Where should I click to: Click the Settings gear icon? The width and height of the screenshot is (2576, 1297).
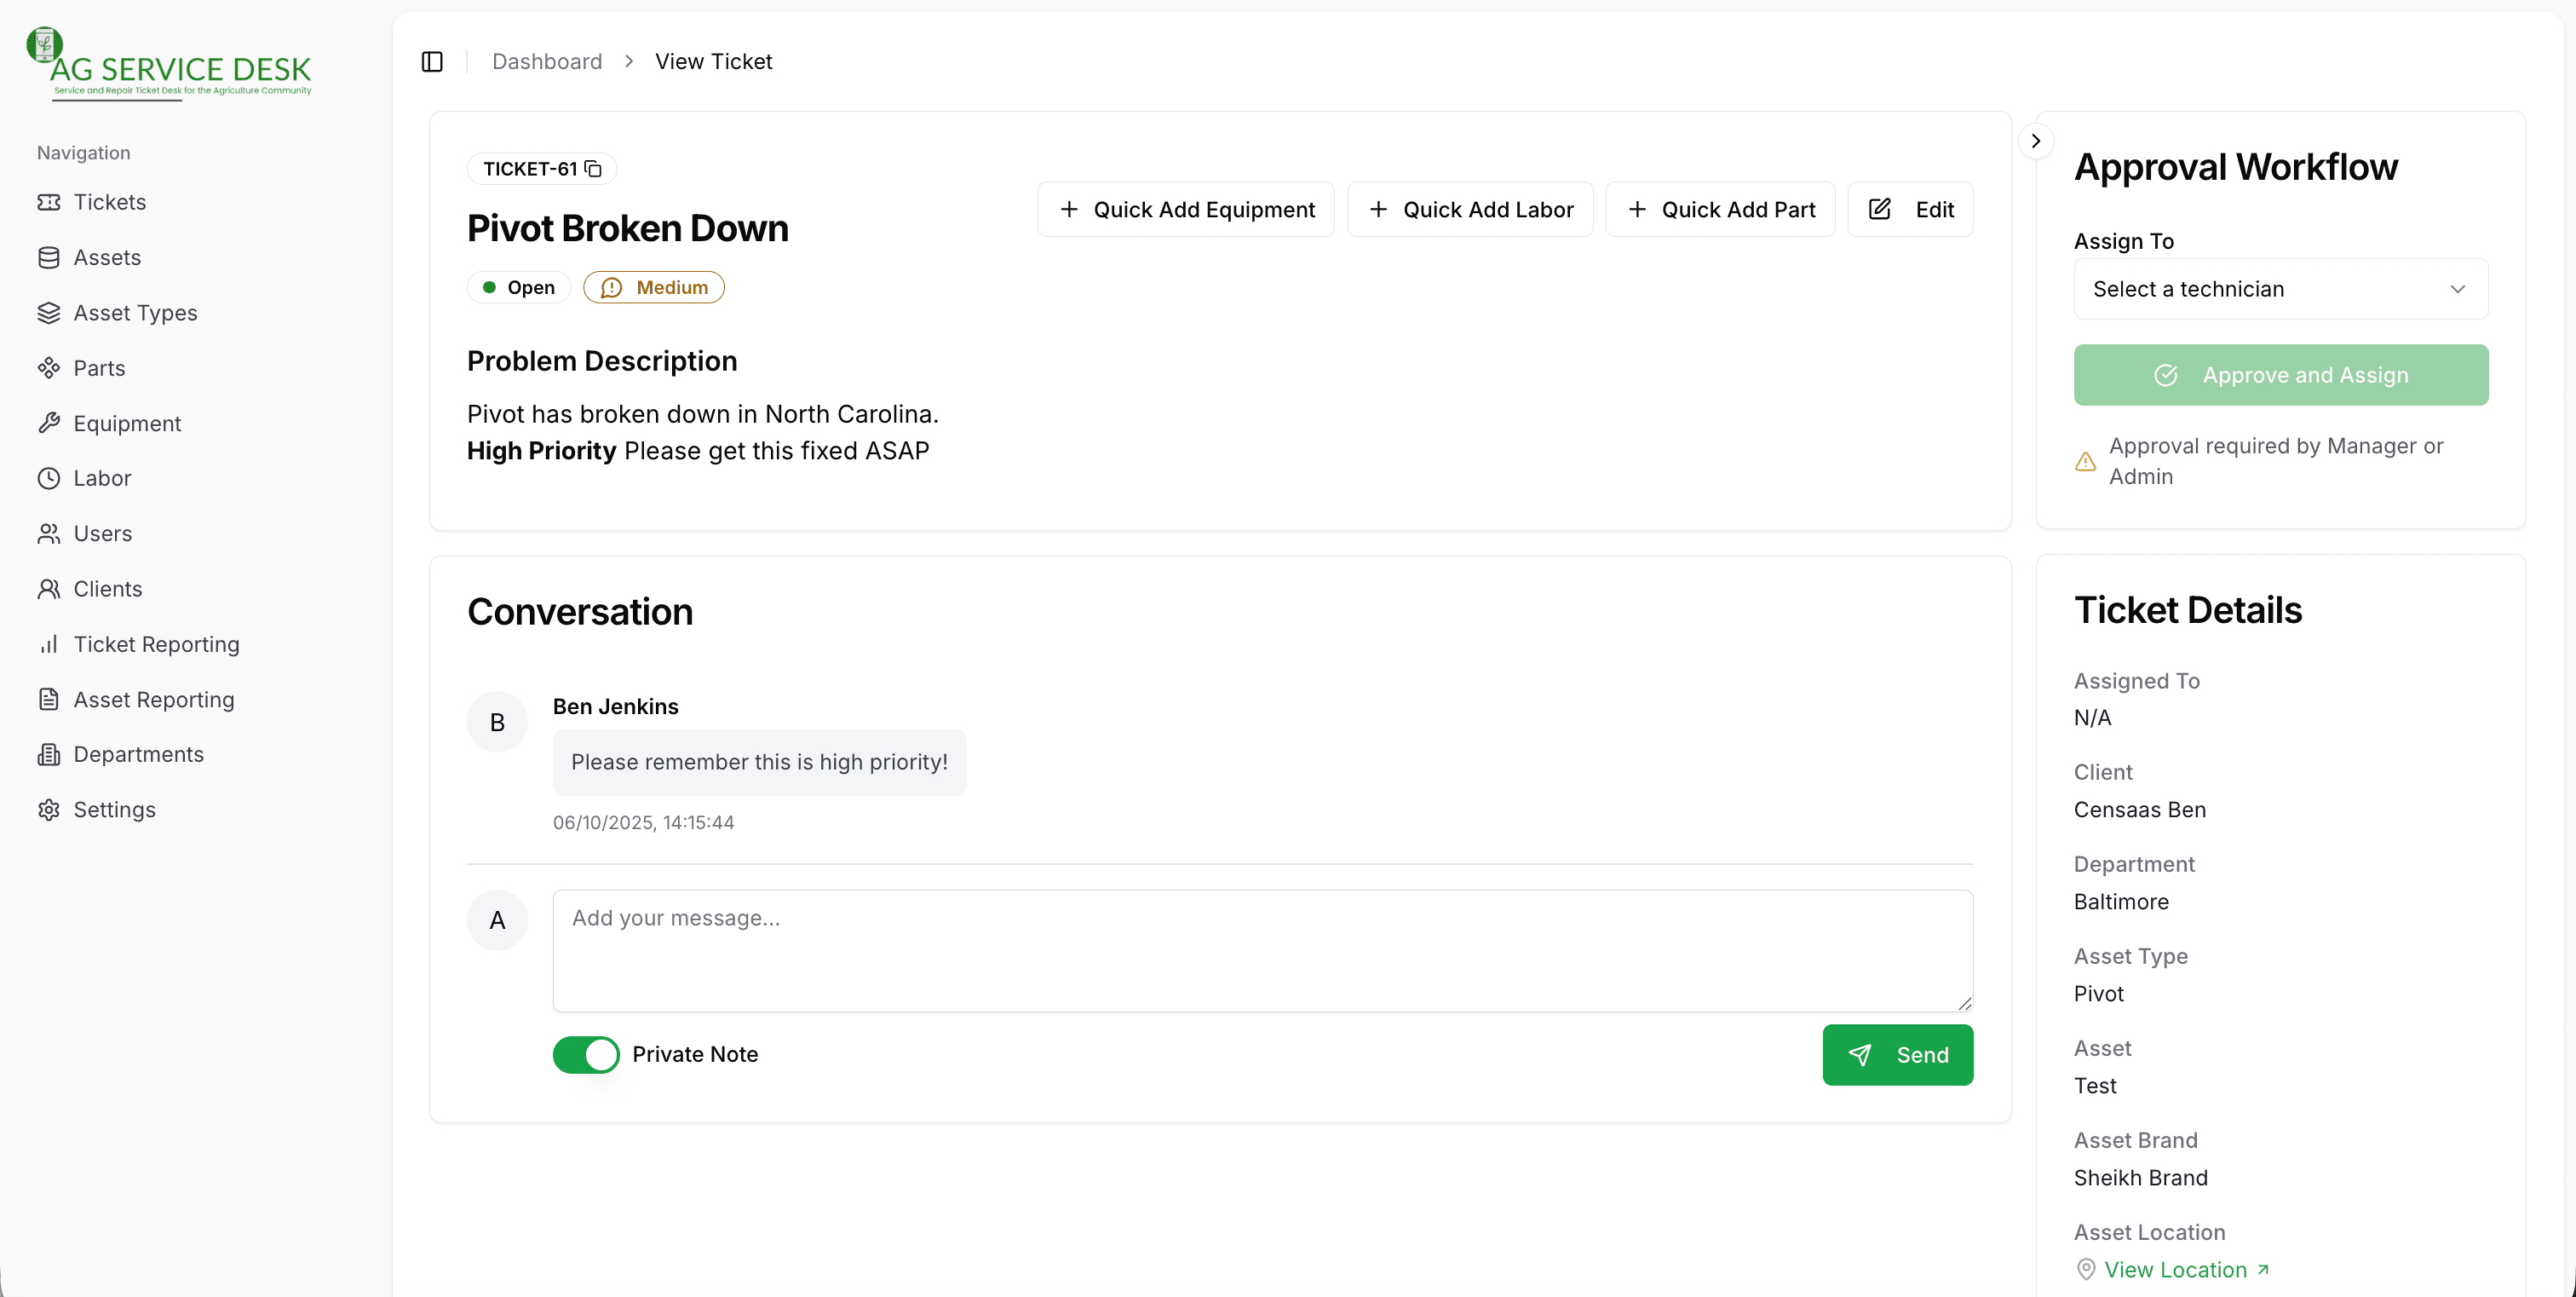[48, 809]
